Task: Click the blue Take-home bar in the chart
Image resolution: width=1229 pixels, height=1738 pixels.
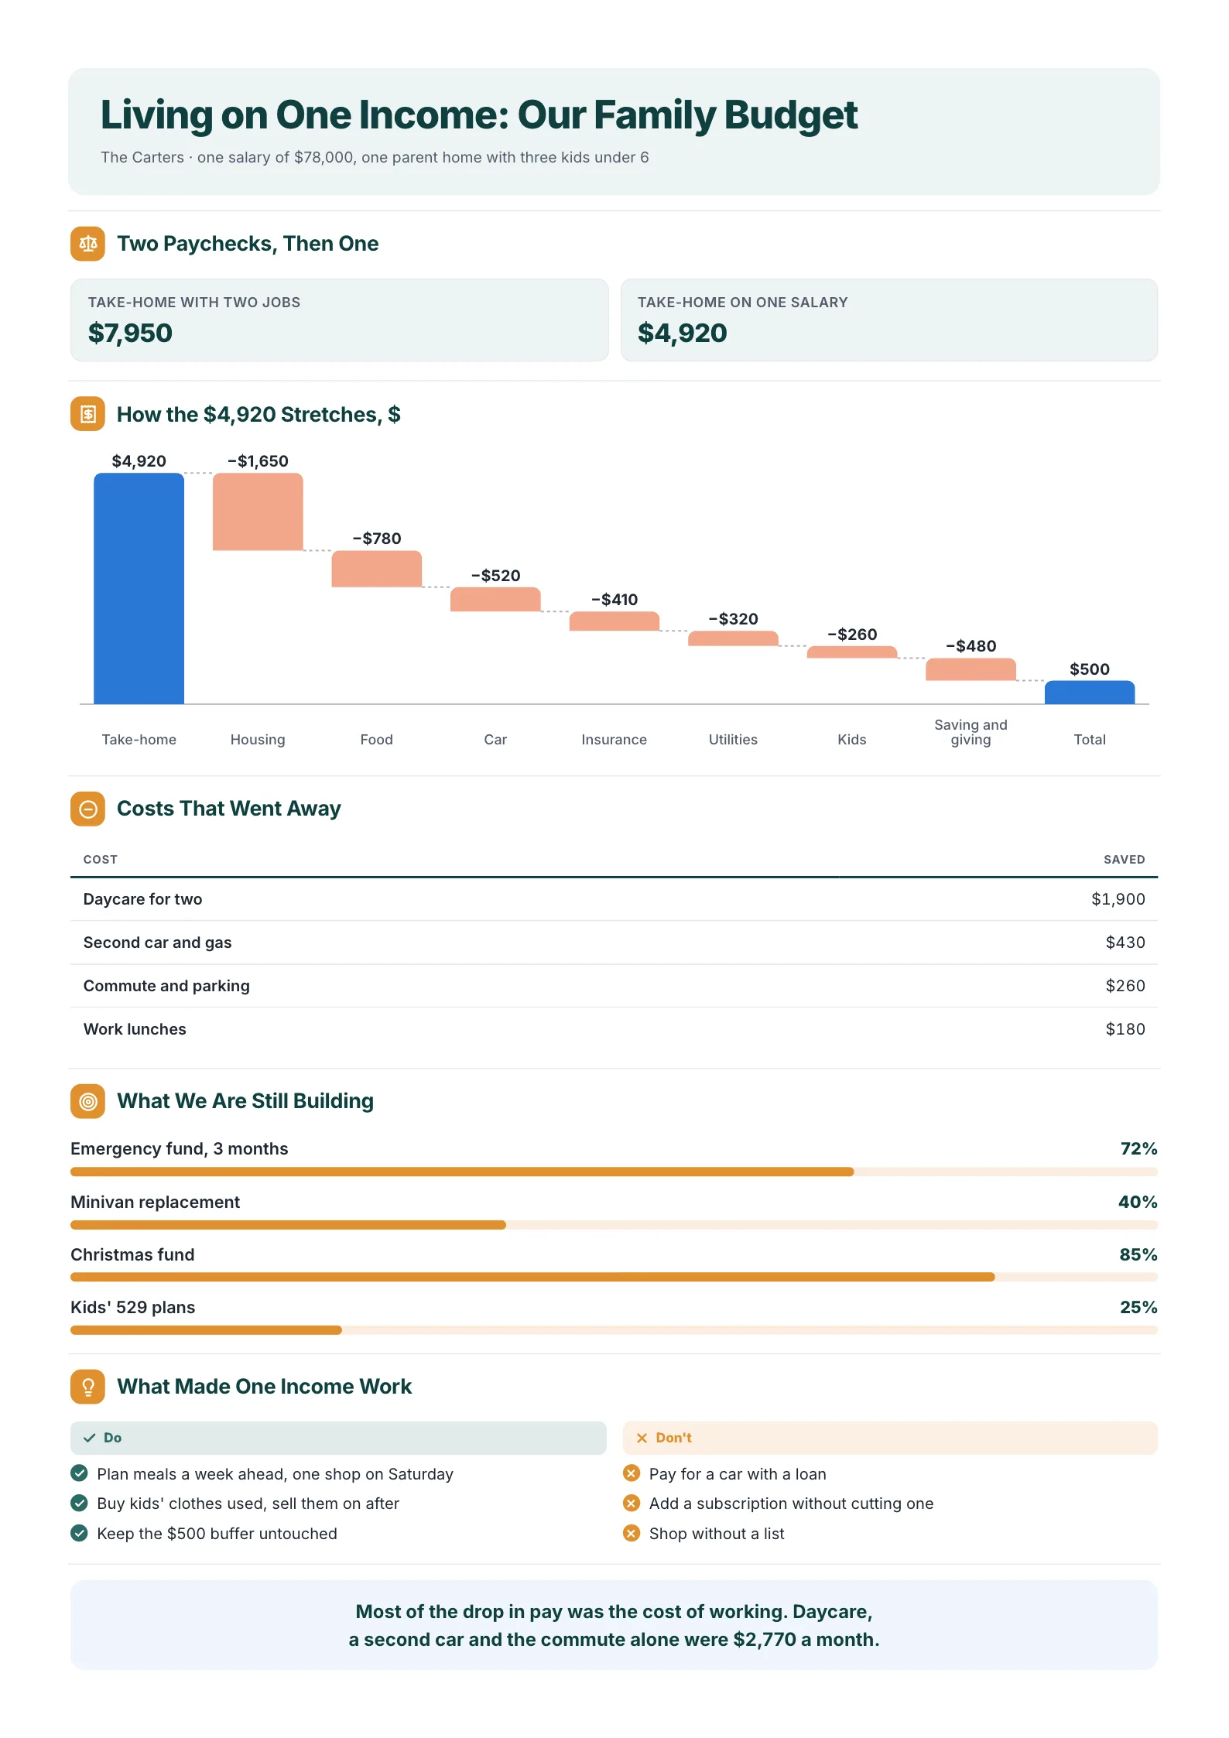Action: pos(139,588)
